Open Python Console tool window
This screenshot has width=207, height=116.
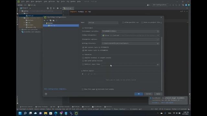click(x=64, y=107)
